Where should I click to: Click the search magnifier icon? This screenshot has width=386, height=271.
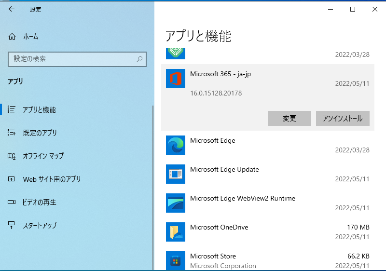click(x=139, y=59)
